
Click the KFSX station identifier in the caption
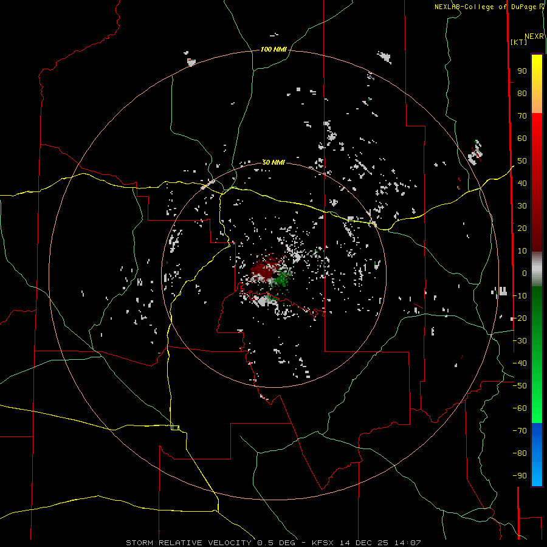click(x=323, y=543)
